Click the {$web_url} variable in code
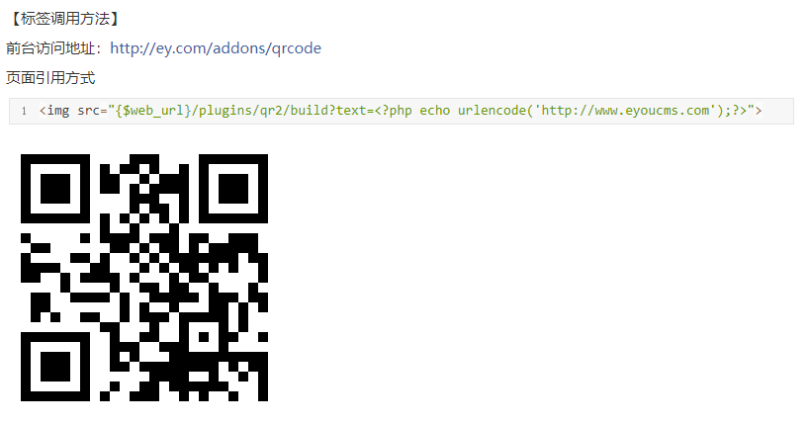This screenshot has width=810, height=424. click(x=153, y=111)
